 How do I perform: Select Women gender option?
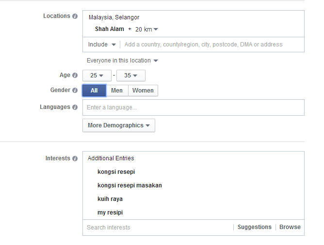(x=143, y=91)
